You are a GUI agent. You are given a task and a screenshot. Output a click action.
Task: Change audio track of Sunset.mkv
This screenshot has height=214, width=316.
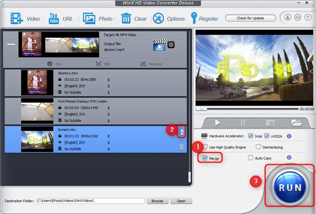click(109, 142)
